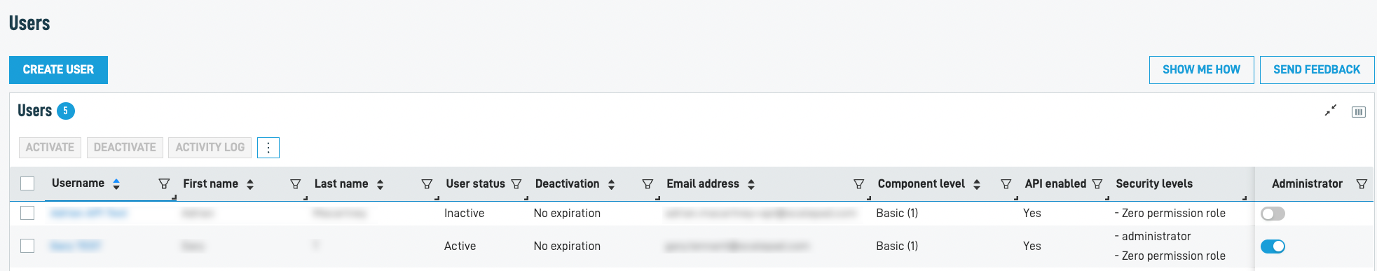This screenshot has height=271, width=1377.
Task: Open the User status filter dropdown
Action: (x=516, y=183)
